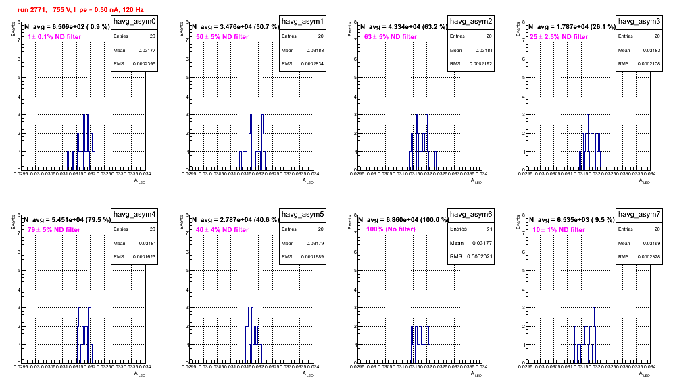Click Mean value 0.03181 in havg_asym2 box
The image size is (673, 386).
(484, 51)
